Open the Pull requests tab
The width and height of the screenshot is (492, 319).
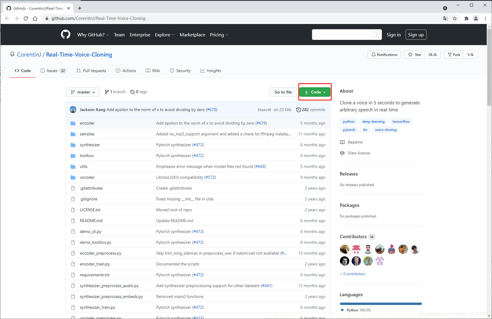91,71
